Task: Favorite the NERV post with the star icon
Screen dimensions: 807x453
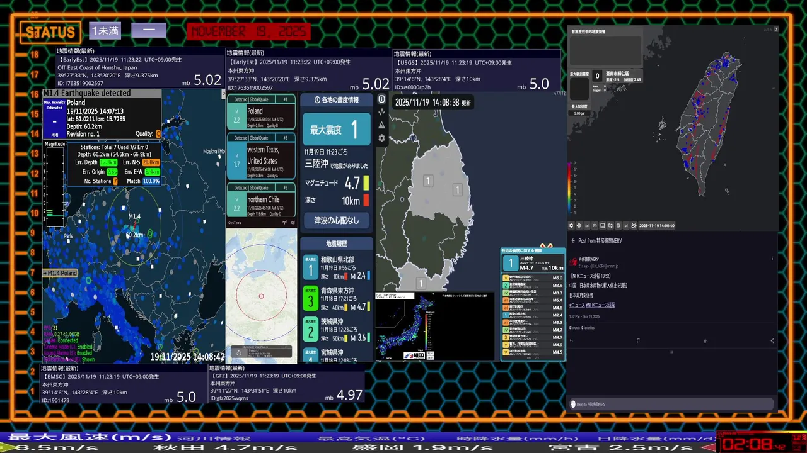Action: click(705, 340)
